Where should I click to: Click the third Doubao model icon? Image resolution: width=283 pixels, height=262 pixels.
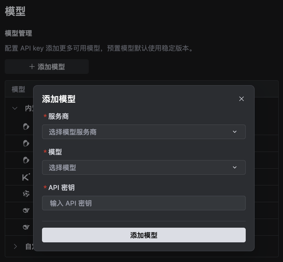26,160
